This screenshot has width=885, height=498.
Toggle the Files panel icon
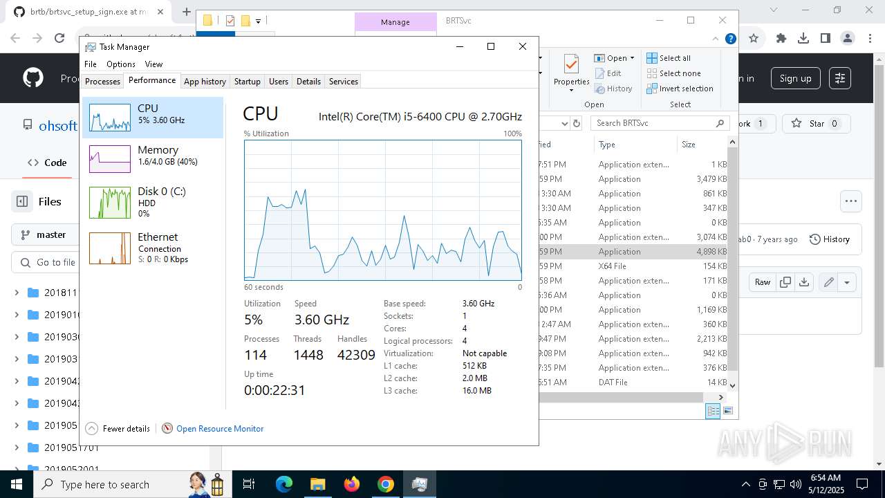click(22, 201)
